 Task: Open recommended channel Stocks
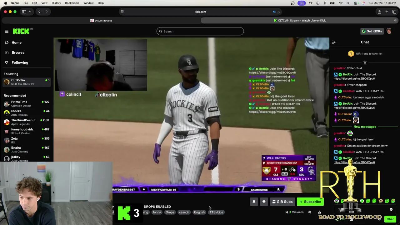27,113
